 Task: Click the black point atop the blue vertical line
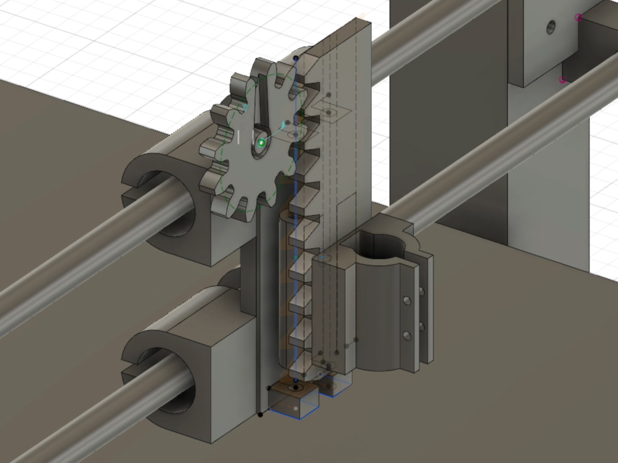(296, 58)
